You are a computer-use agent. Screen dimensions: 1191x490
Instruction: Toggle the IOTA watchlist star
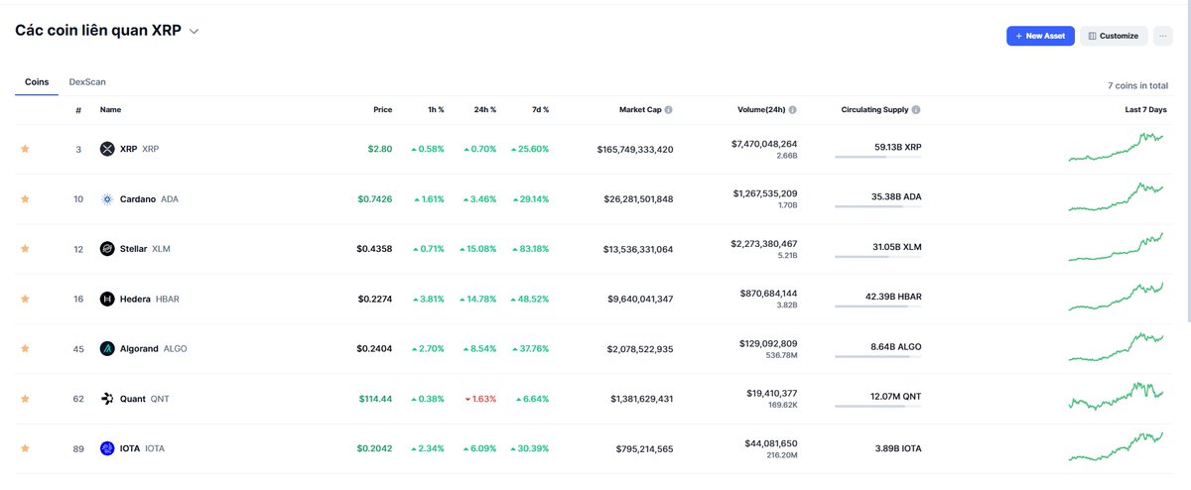pyautogui.click(x=25, y=448)
